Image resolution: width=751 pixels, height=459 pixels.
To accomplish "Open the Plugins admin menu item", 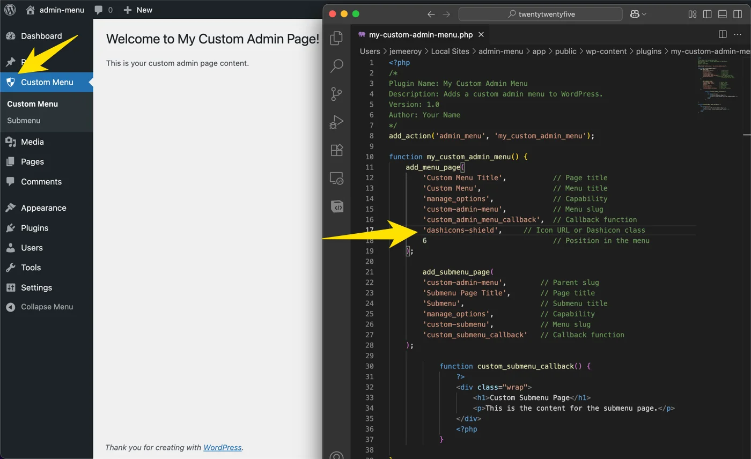I will pos(35,227).
